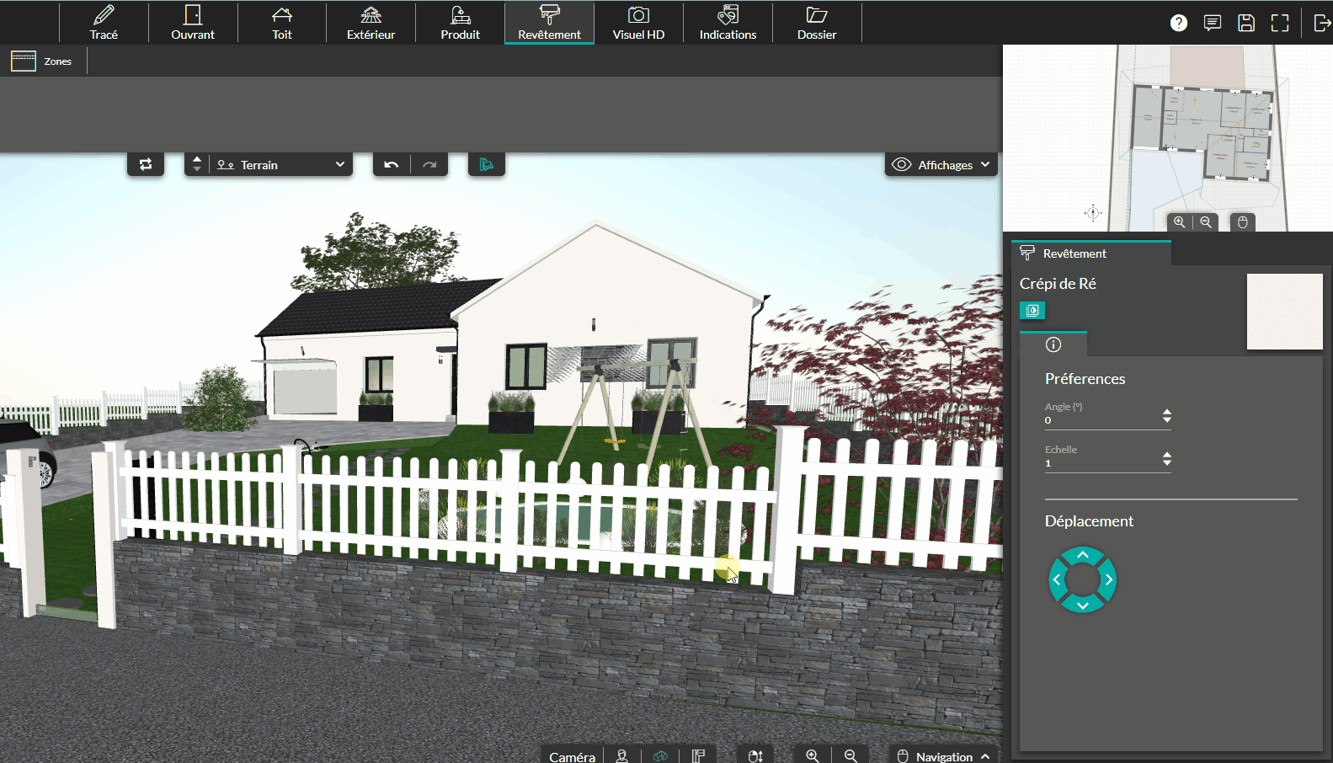Zoom in on the 3D scene
Viewport: 1333px width, 763px height.
click(x=813, y=756)
